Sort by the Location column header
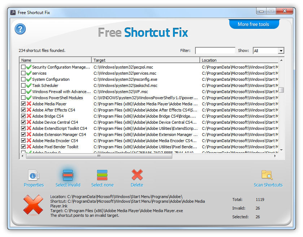This screenshot has height=237, width=303. 239,60
